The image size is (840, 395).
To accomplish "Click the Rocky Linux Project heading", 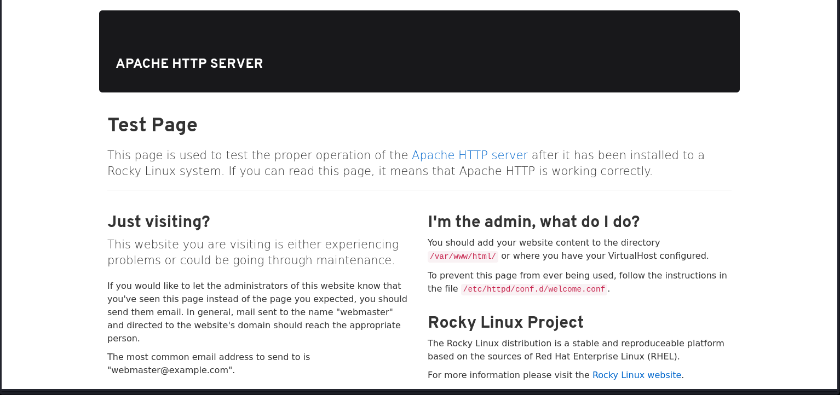I will [505, 323].
